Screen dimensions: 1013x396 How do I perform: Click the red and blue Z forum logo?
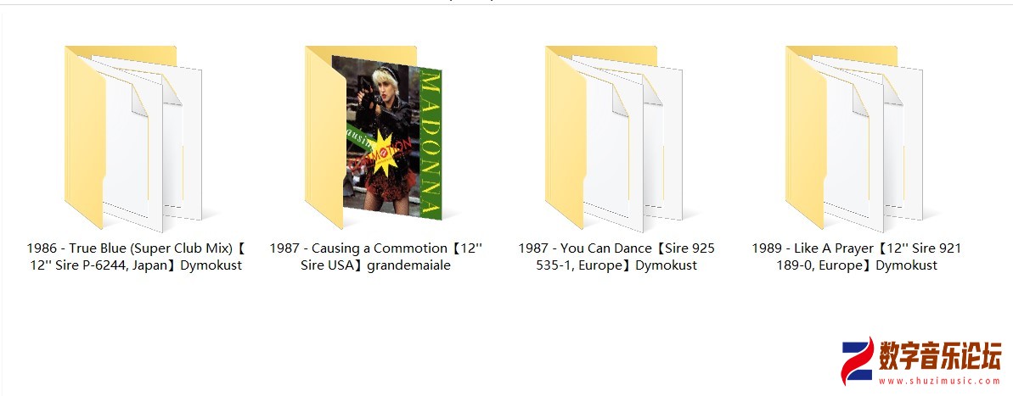(858, 360)
